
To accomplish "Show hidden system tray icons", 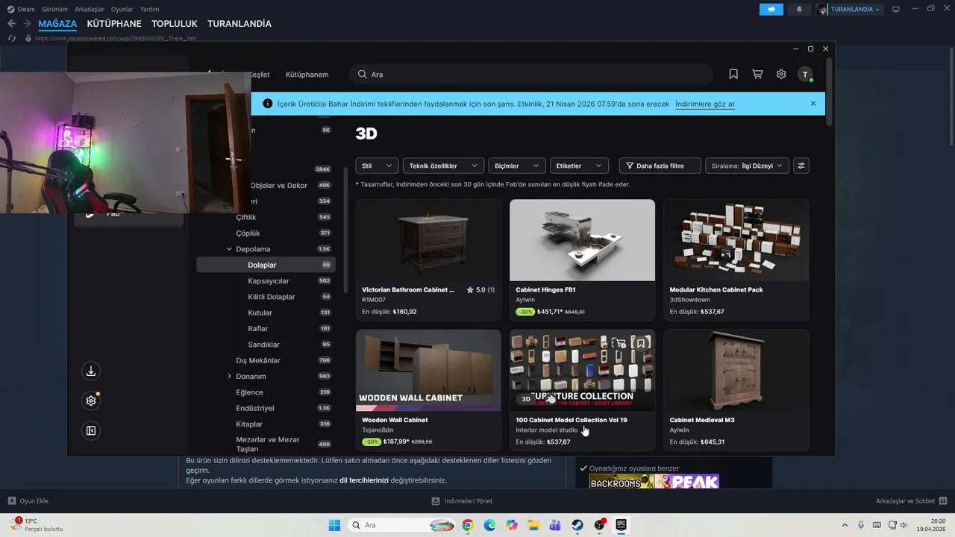I will [845, 525].
